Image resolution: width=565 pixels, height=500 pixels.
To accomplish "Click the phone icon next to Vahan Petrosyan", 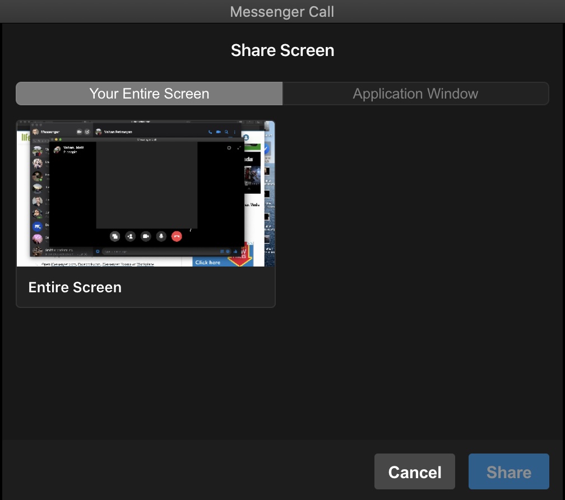I will 210,132.
